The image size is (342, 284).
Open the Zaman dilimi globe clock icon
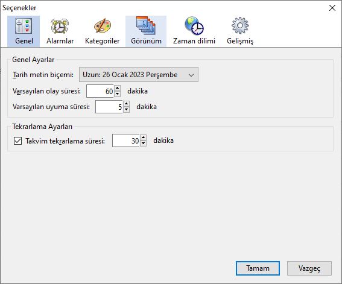click(x=194, y=26)
